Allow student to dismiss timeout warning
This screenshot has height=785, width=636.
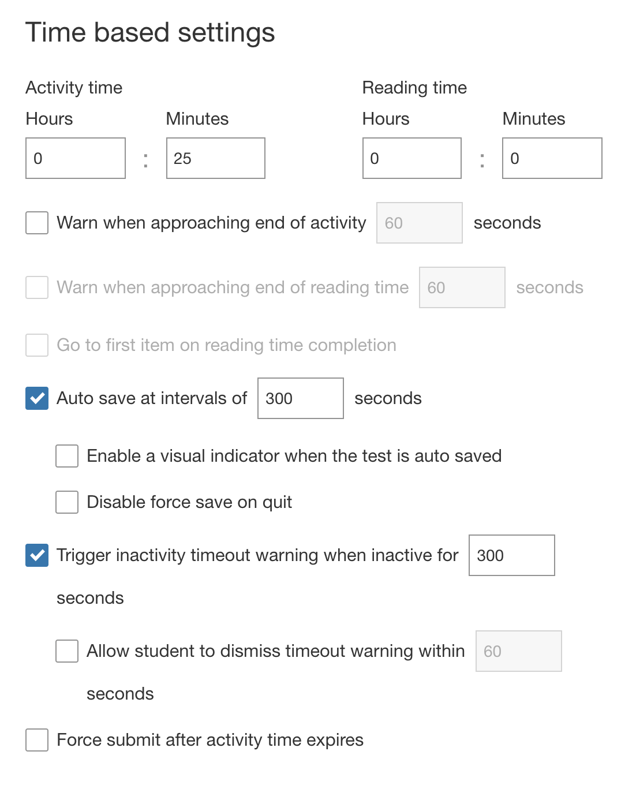pyautogui.click(x=66, y=651)
